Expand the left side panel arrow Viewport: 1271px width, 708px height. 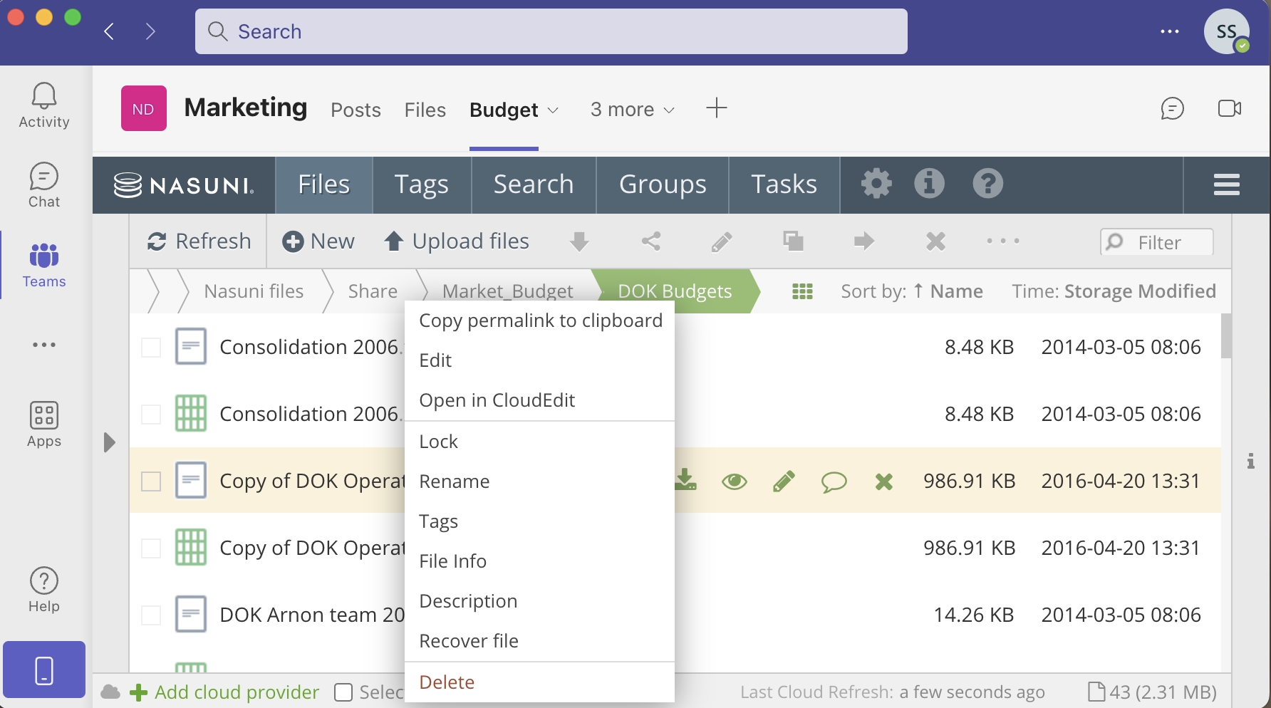(x=109, y=442)
